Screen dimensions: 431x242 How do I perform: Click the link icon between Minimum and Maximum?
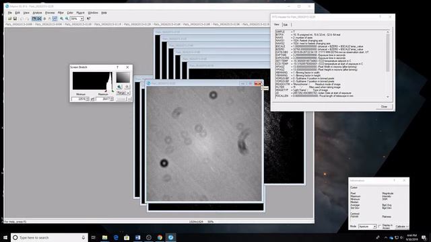coord(92,99)
